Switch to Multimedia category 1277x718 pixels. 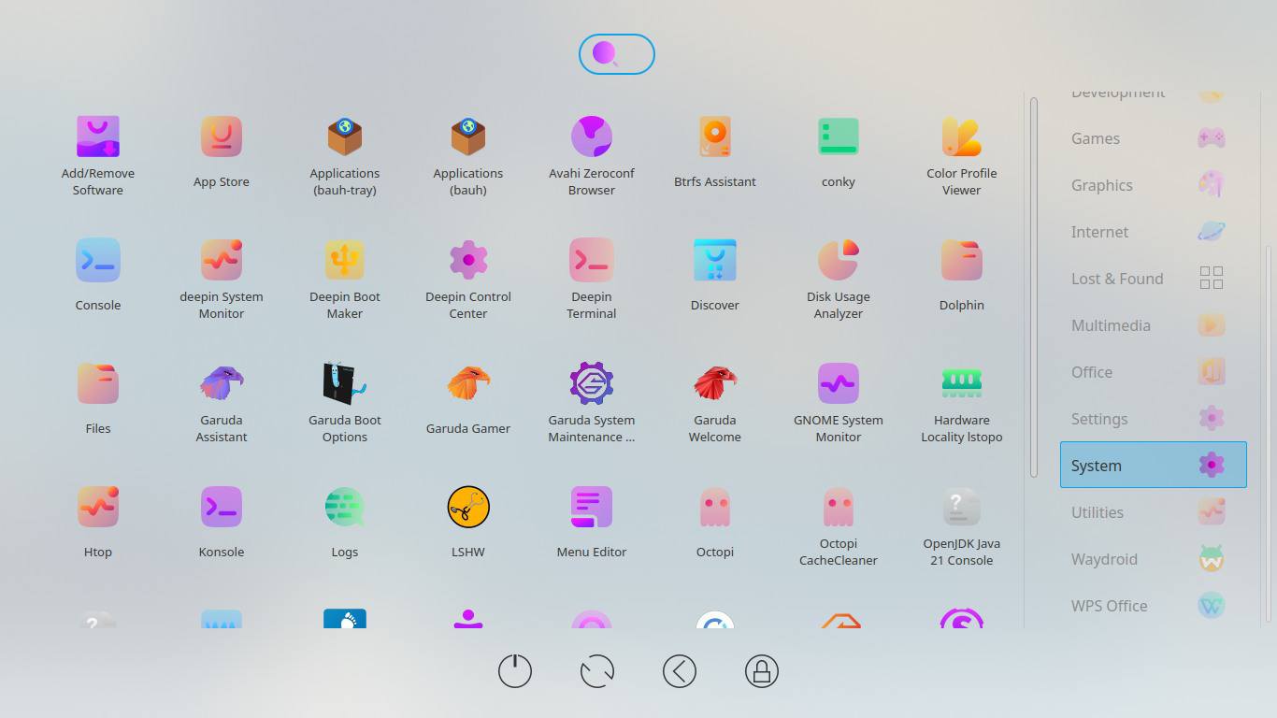coord(1154,325)
